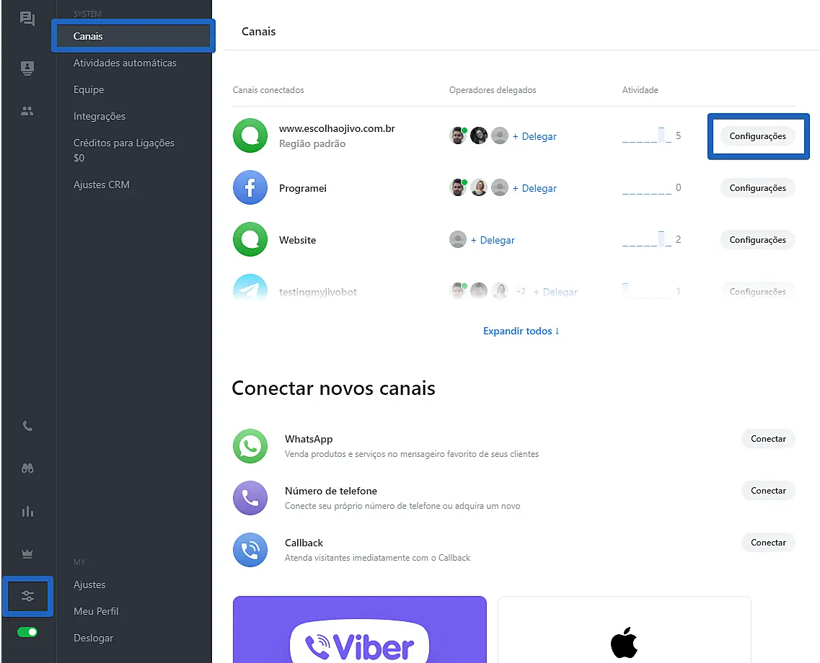The height and width of the screenshot is (663, 820).
Task: Open the team people icon in left rail
Action: [27, 111]
